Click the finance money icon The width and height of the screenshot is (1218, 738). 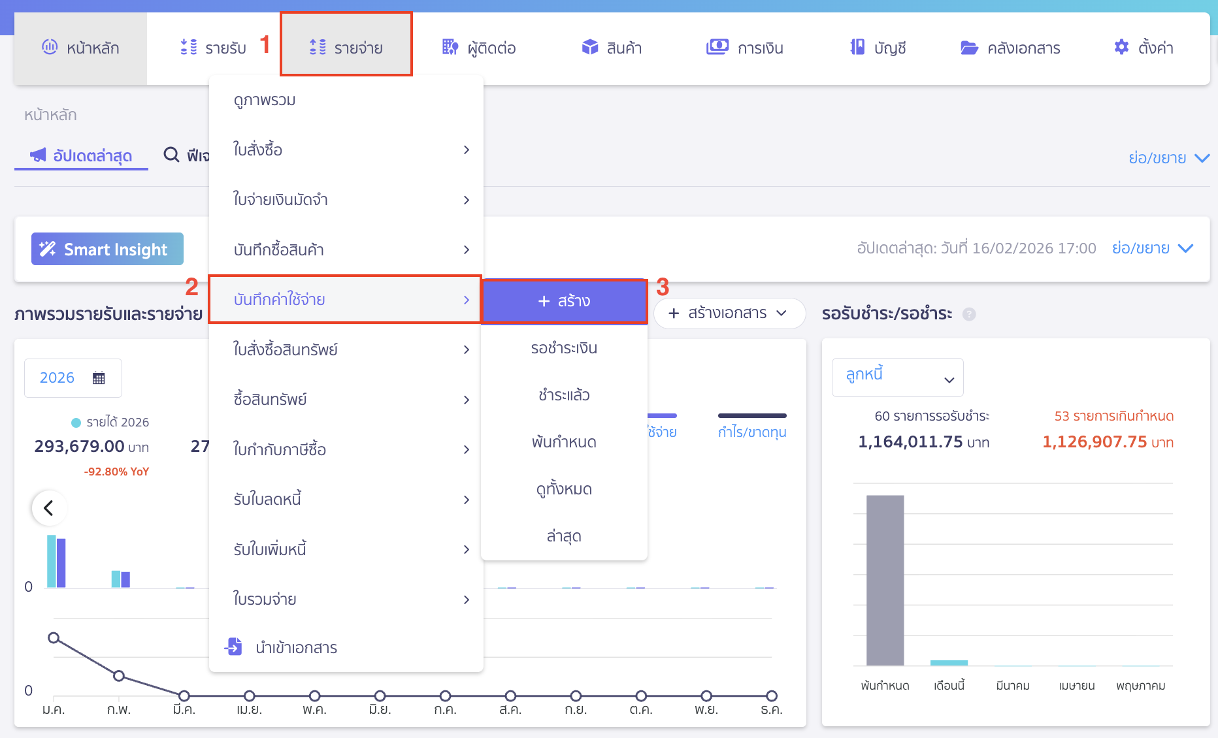[717, 47]
